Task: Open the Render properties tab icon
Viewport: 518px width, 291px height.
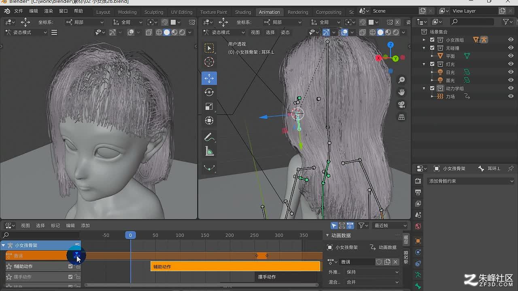Action: [418, 181]
